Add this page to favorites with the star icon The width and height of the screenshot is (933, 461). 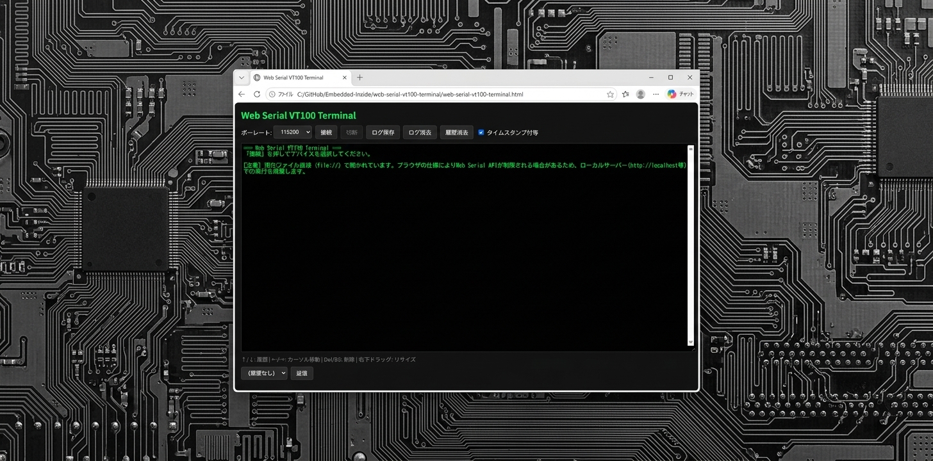tap(610, 94)
